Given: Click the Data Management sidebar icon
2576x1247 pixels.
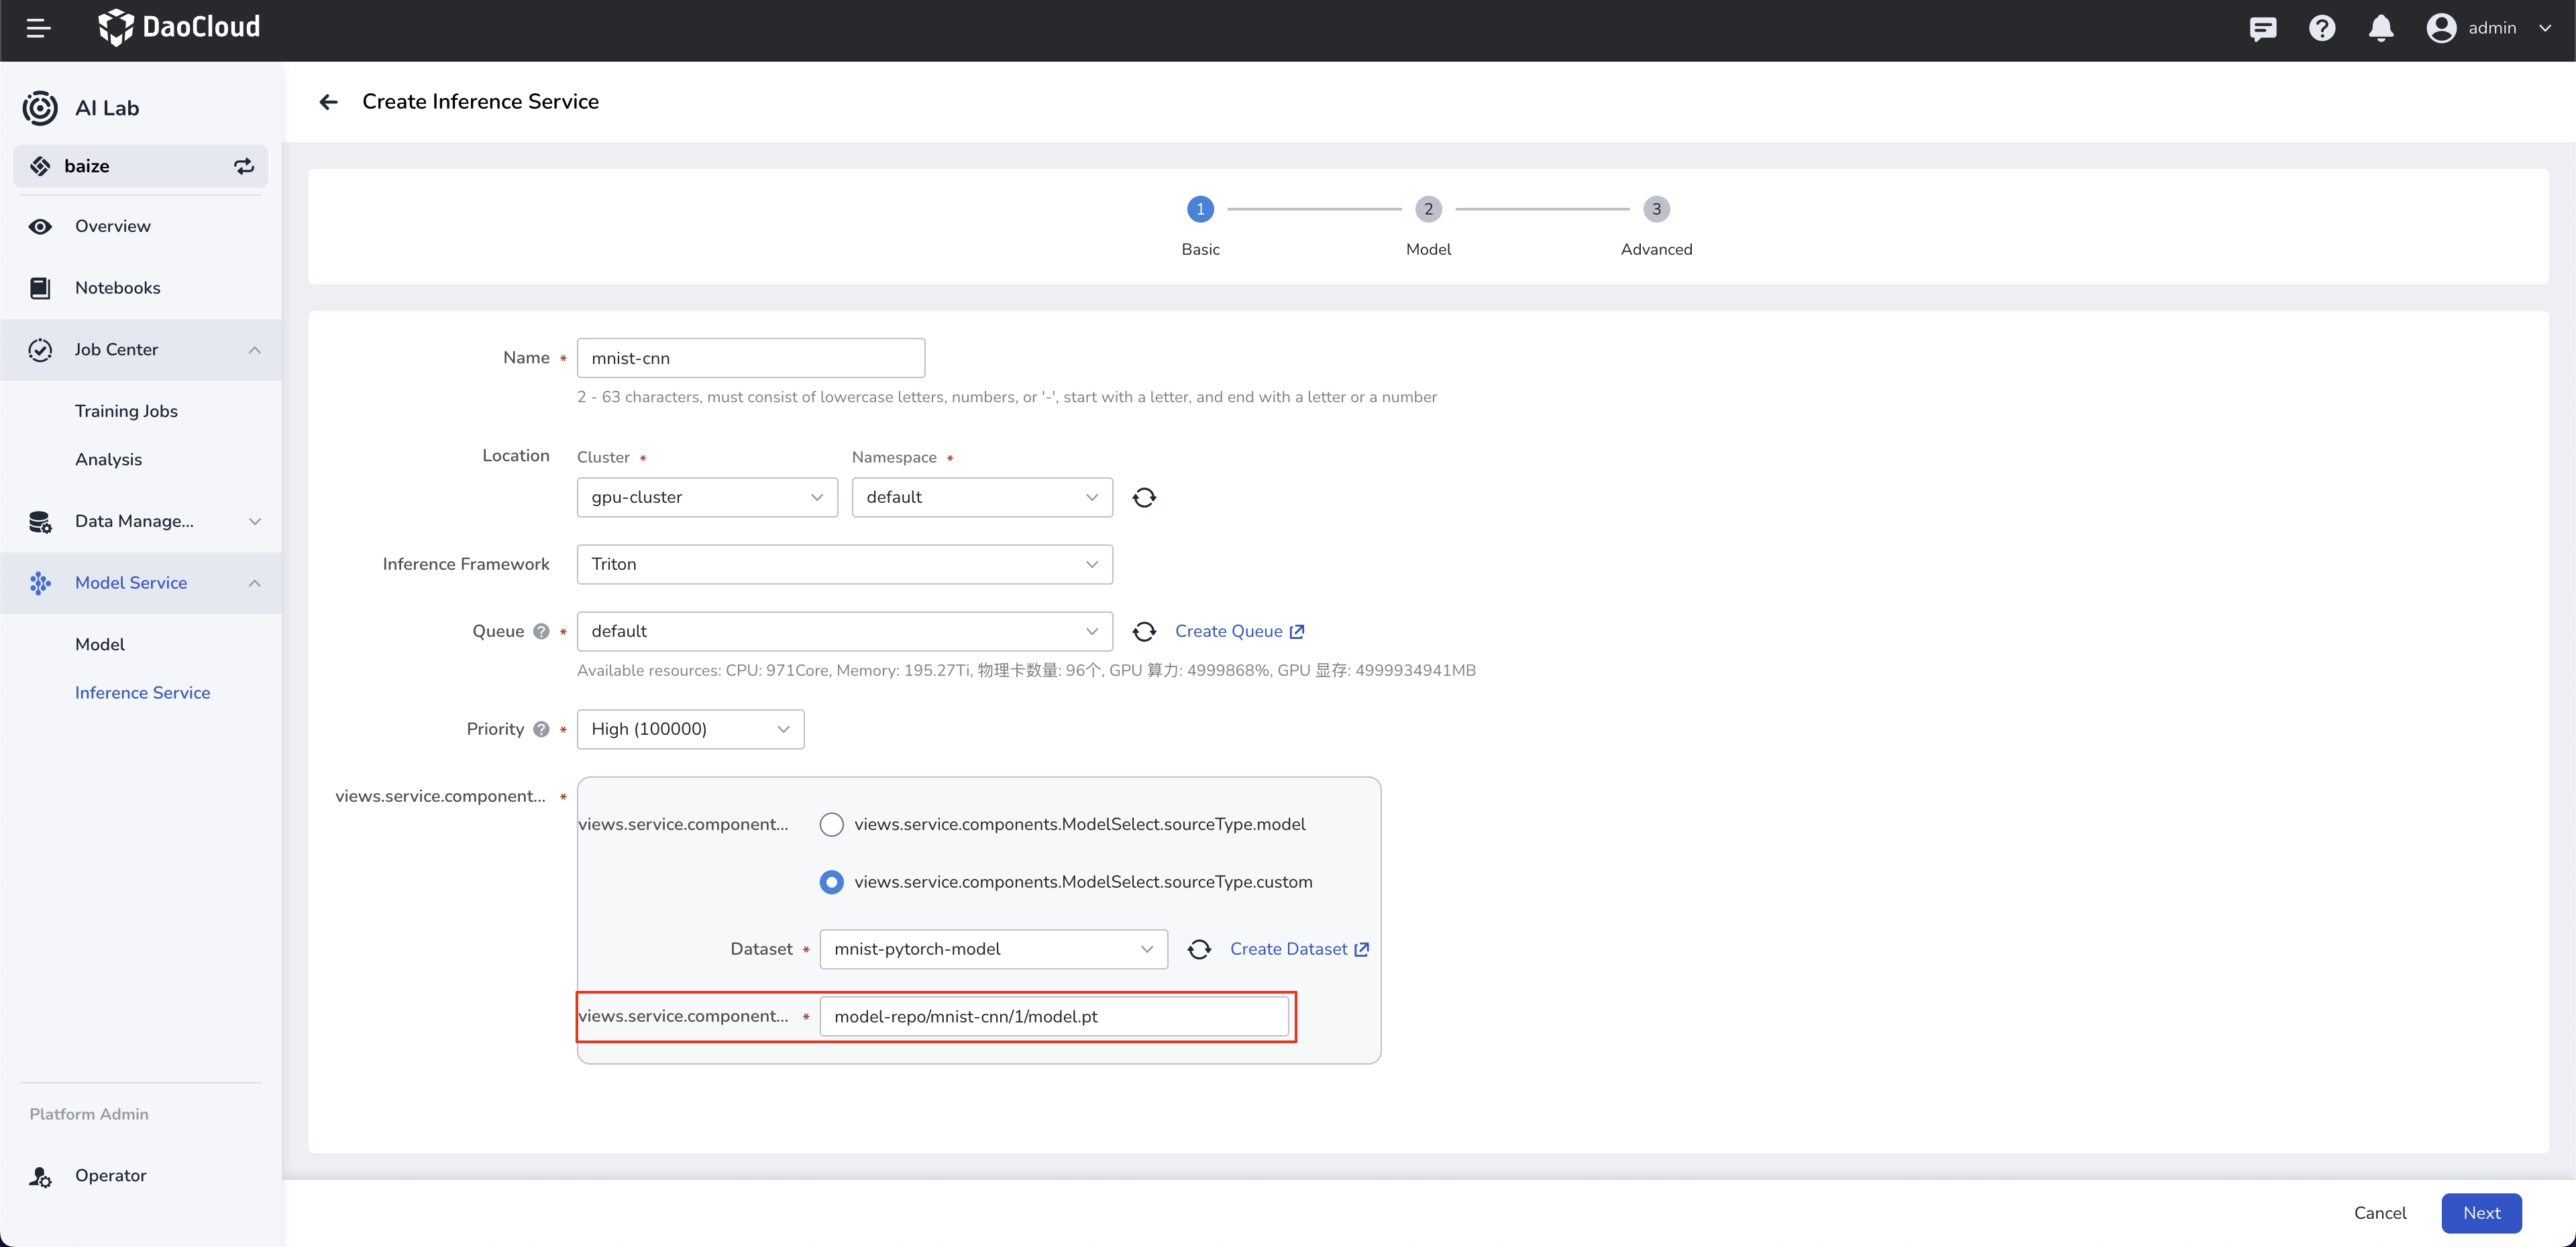Looking at the screenshot, I should [41, 522].
